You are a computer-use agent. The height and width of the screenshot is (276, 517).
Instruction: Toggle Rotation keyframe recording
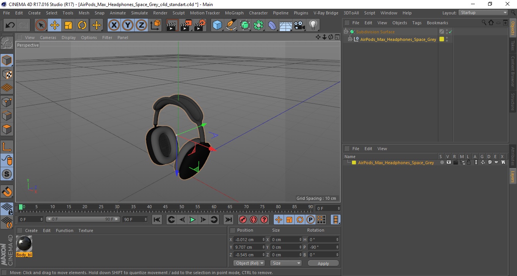(x=300, y=220)
